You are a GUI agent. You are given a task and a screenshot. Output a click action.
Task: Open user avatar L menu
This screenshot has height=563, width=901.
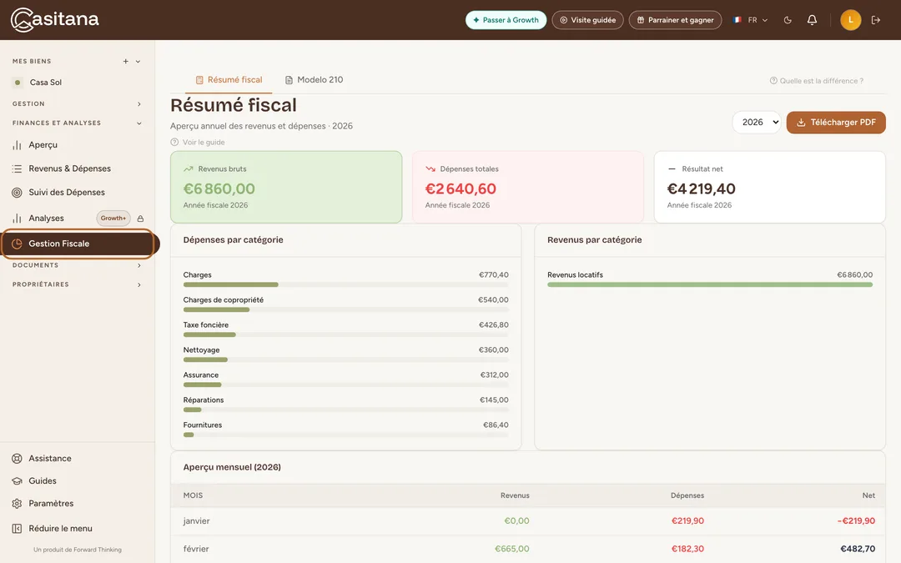click(x=850, y=20)
